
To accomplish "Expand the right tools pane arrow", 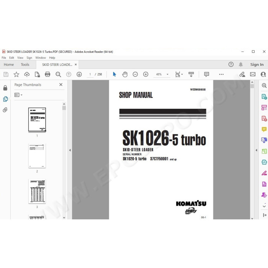I will coord(257,150).
